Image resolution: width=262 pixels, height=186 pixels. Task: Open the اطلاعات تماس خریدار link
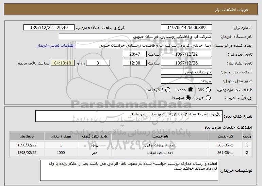coord(56,46)
